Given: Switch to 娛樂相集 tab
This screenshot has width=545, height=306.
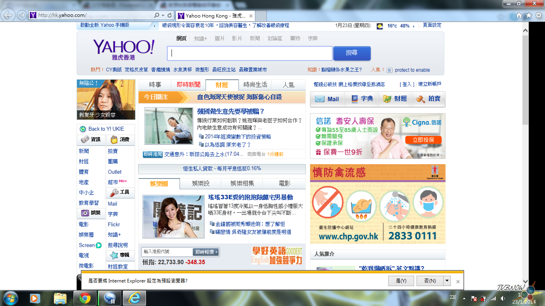Looking at the screenshot, I should point(243,184).
